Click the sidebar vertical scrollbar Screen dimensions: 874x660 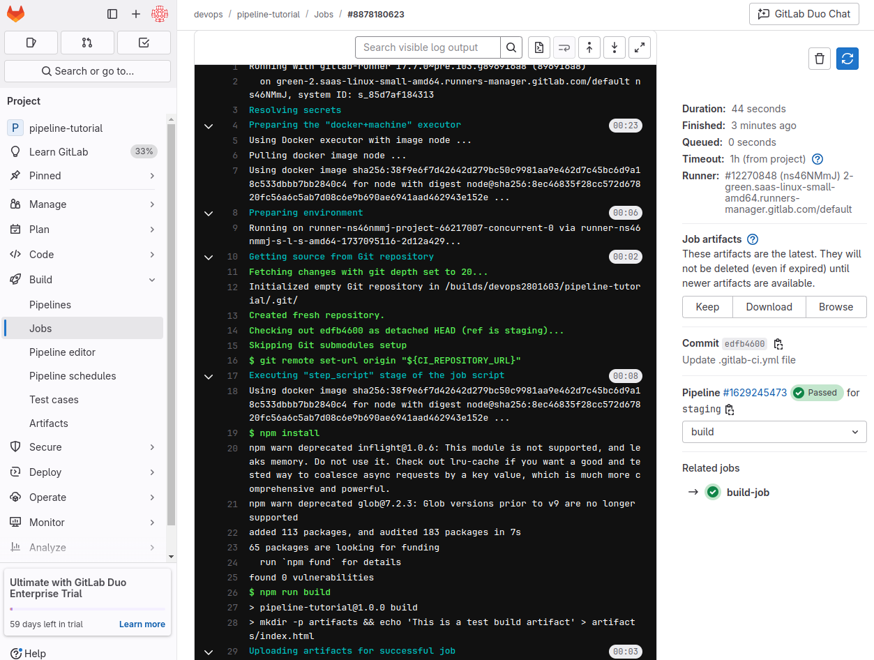(x=172, y=324)
